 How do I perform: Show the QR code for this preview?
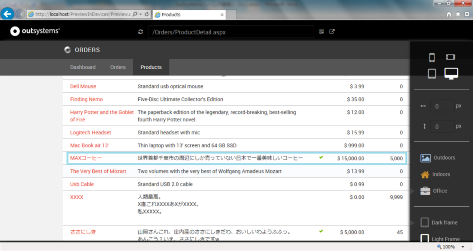pos(321,32)
